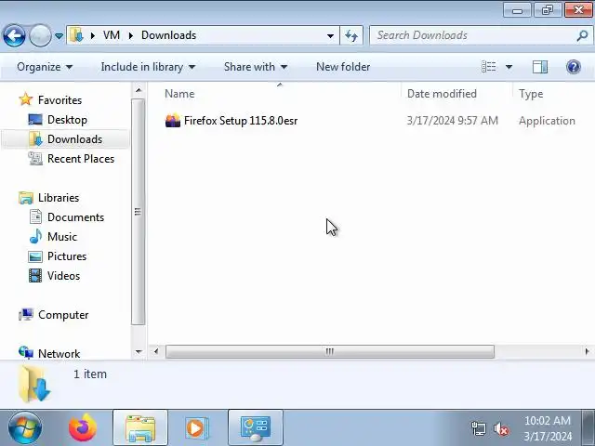595x446 pixels.
Task: Click horizontal scrollbar left arrow
Action: (155, 351)
